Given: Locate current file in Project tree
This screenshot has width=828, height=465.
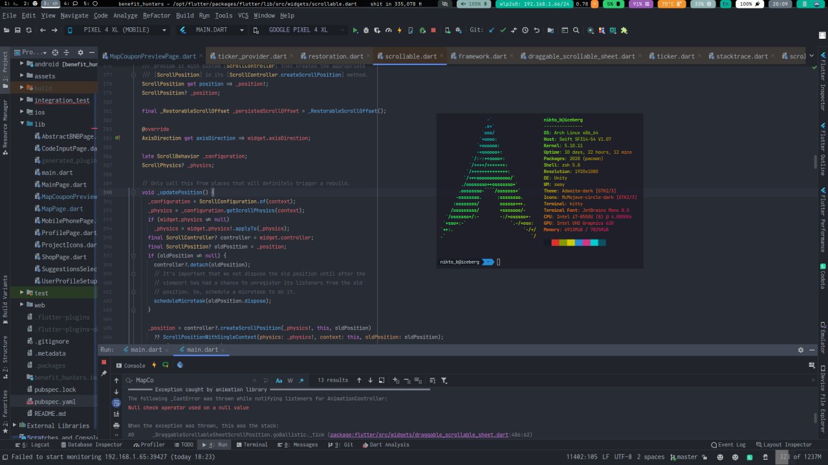Looking at the screenshot, I should click(56, 53).
